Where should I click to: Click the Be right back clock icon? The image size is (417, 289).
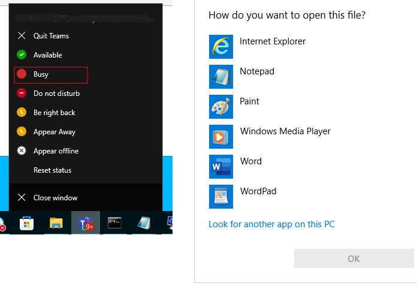22,112
